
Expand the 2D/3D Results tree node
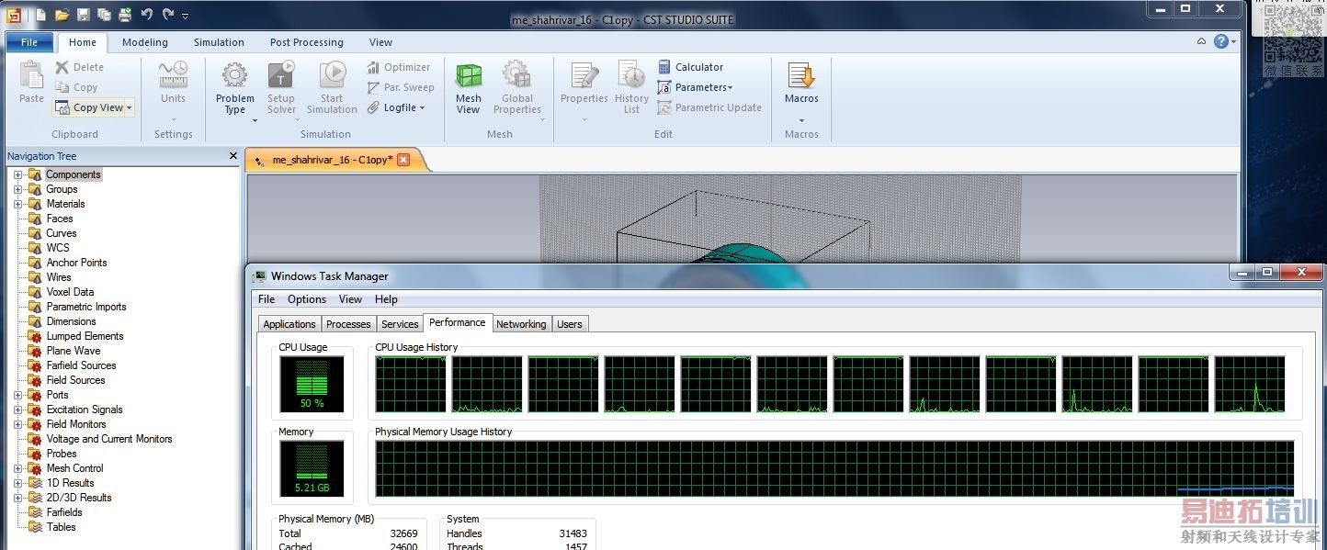tap(17, 498)
